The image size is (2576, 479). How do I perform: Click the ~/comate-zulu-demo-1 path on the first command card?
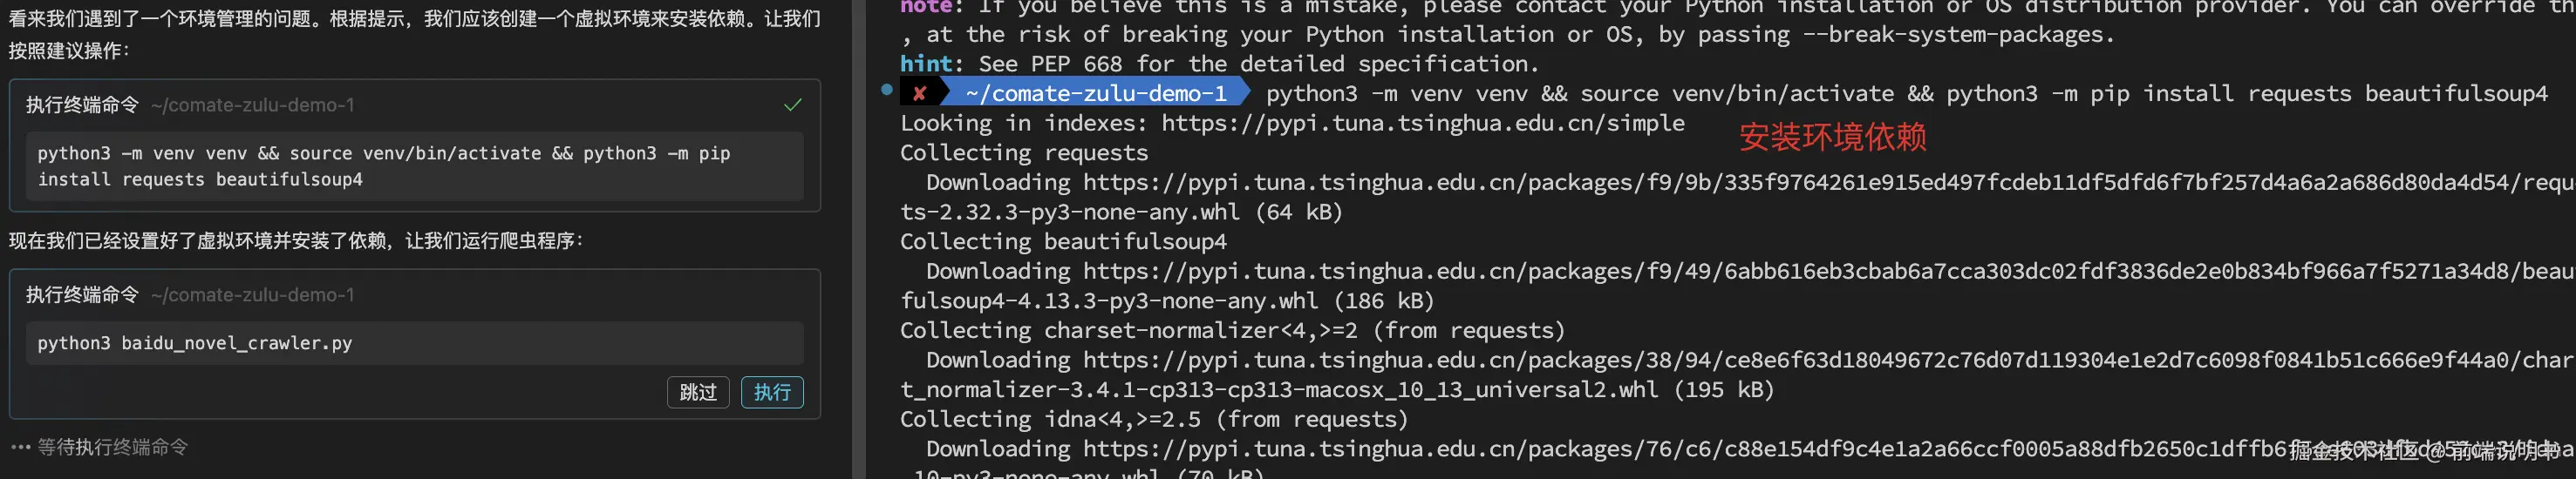click(252, 105)
